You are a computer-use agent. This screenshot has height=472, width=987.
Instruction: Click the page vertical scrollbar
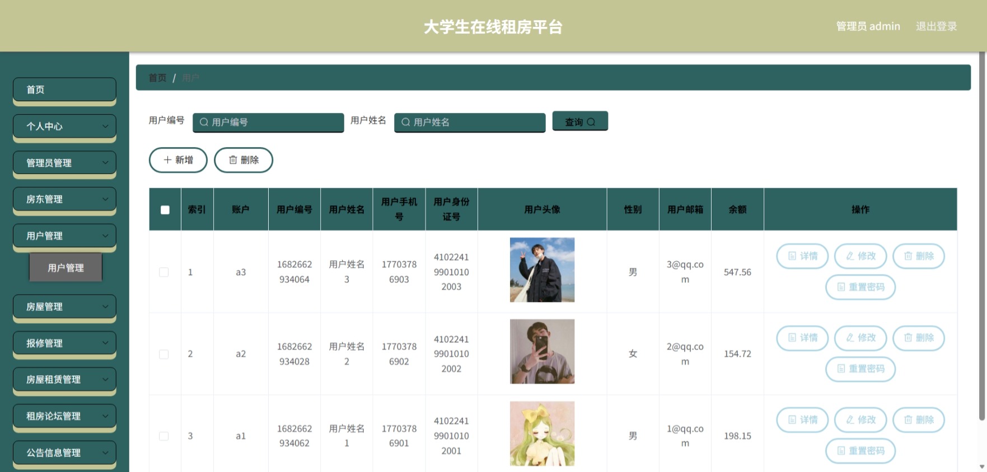point(982,236)
